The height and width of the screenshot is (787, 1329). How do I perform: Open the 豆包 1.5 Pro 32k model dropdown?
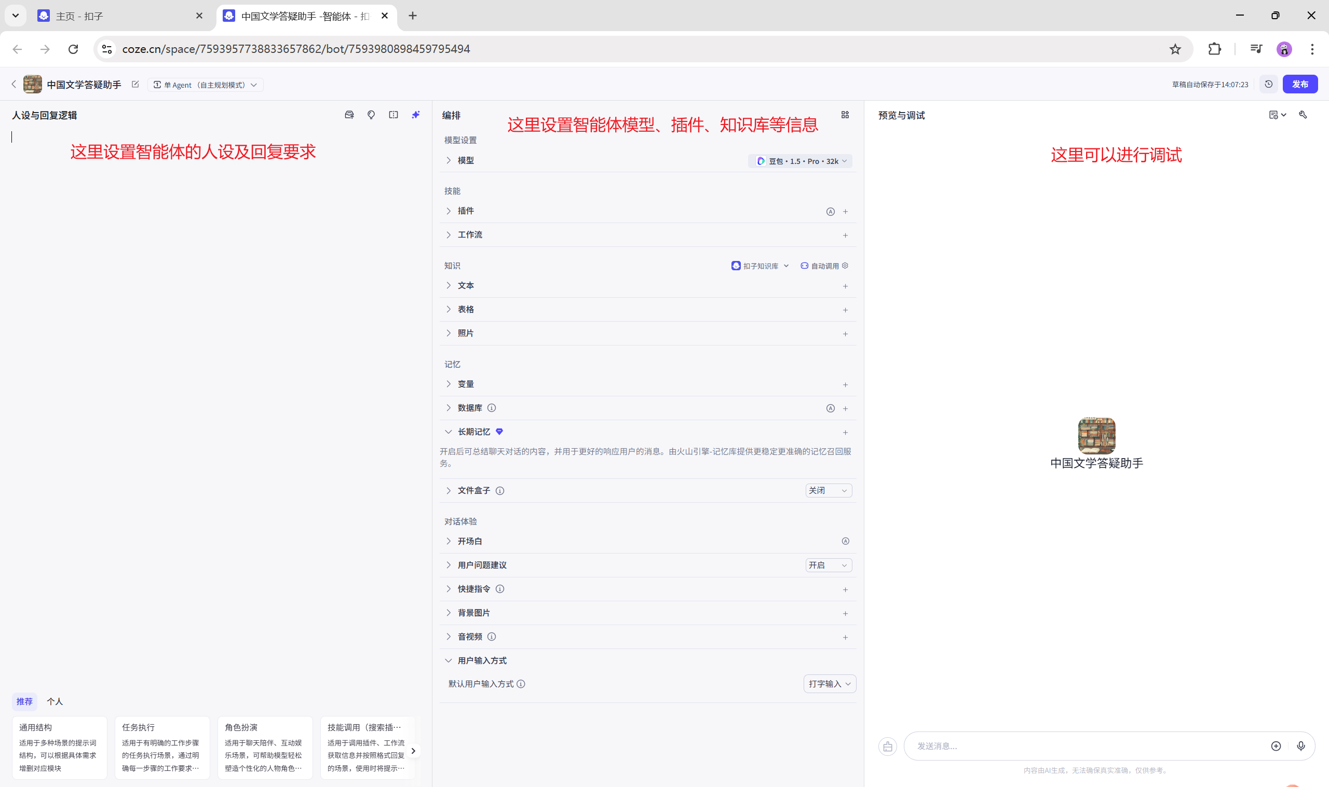coord(801,161)
